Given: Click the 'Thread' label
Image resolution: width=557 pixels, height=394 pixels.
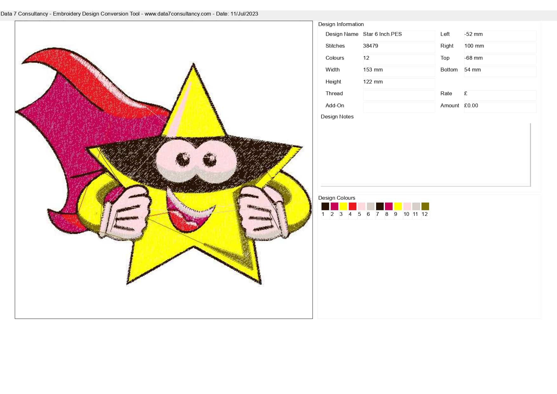Looking at the screenshot, I should (x=334, y=93).
